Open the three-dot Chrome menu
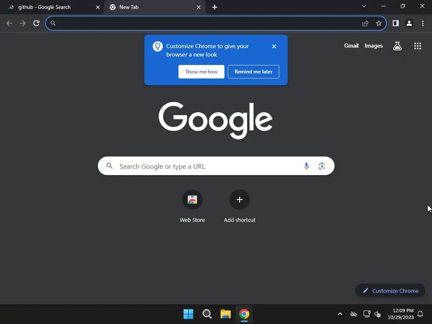The width and height of the screenshot is (432, 324). tap(423, 24)
